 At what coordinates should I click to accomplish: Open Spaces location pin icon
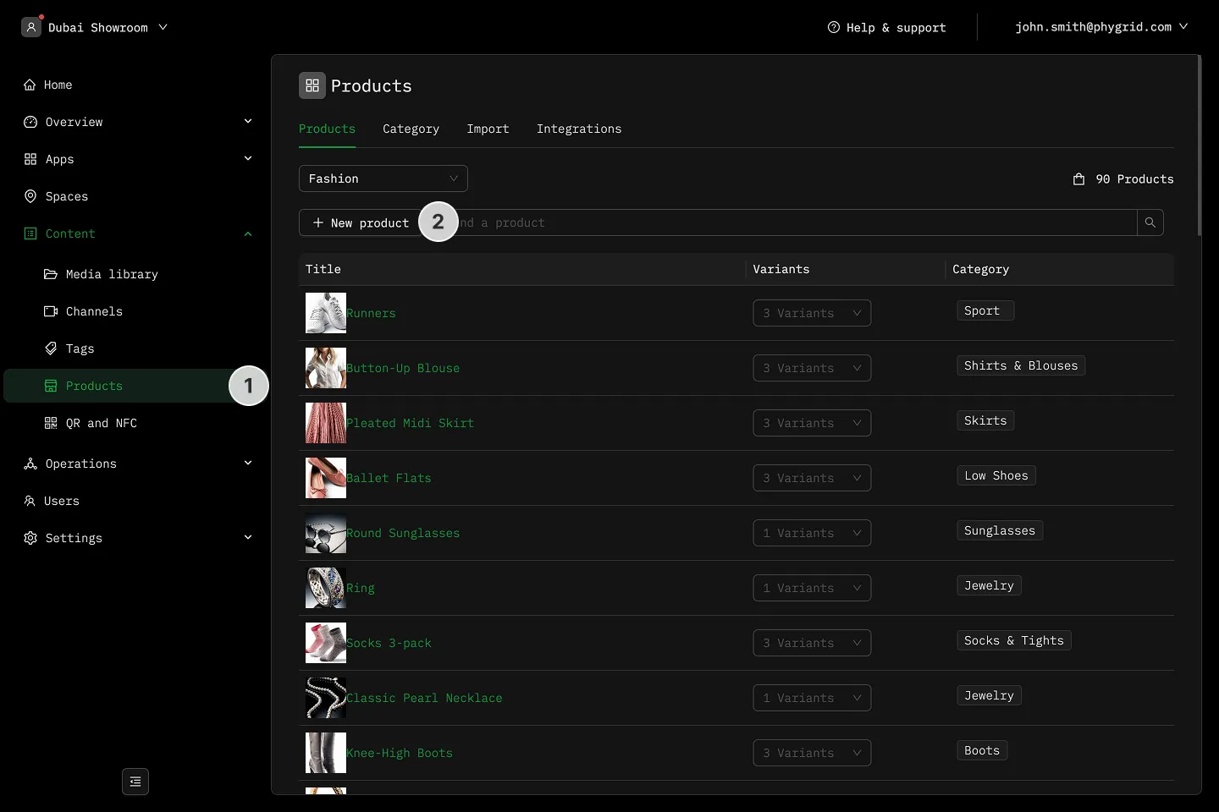click(30, 196)
